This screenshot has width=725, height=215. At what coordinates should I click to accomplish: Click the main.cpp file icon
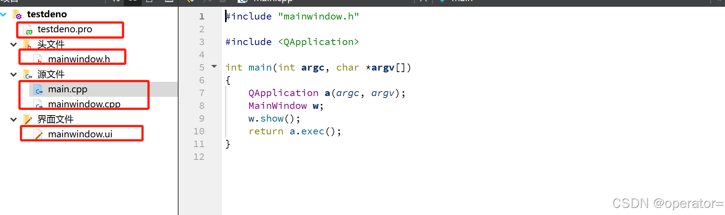[x=38, y=89]
